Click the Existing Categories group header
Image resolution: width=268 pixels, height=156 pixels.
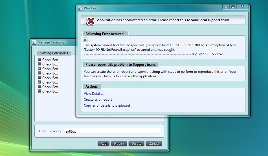pos(54,53)
